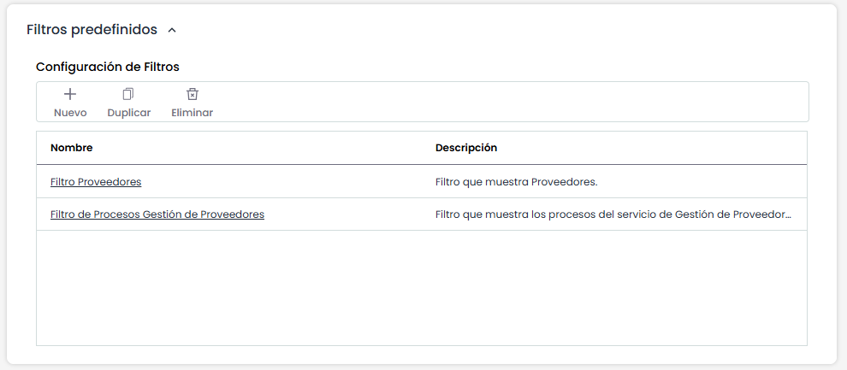
Task: Click the plus icon for Nuevo
Action: coord(70,94)
